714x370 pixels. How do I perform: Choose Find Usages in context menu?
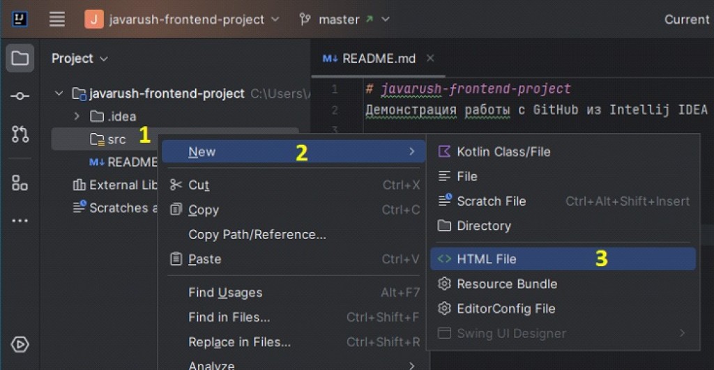(x=294, y=292)
